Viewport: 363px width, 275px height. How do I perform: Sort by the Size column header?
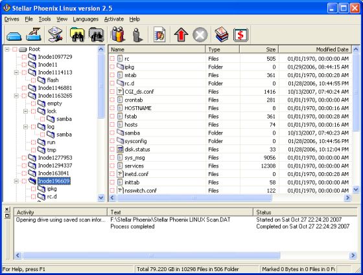coord(259,49)
